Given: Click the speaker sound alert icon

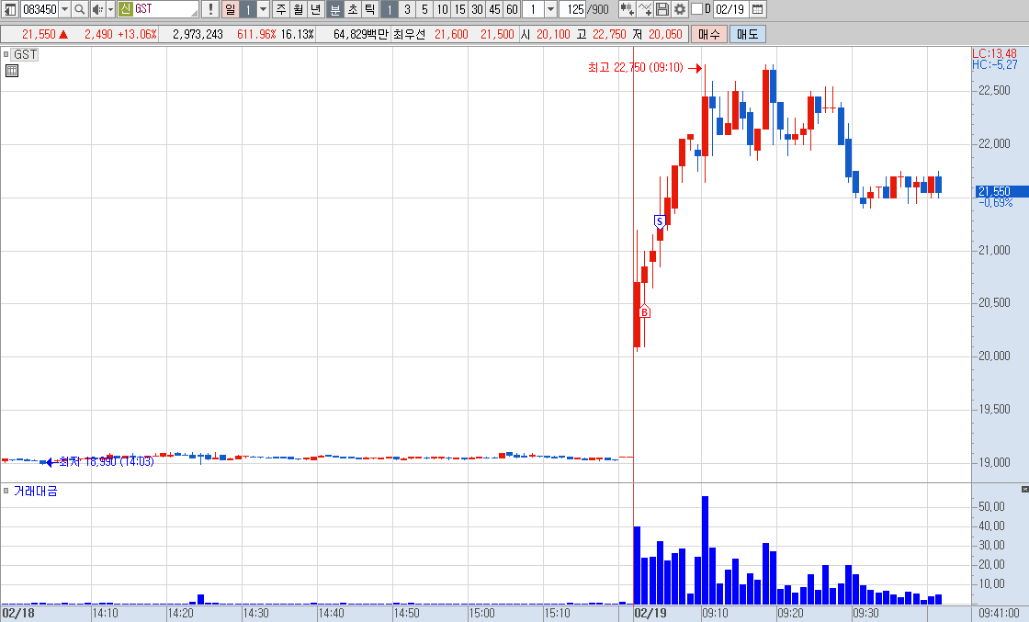Looking at the screenshot, I should pyautogui.click(x=97, y=9).
